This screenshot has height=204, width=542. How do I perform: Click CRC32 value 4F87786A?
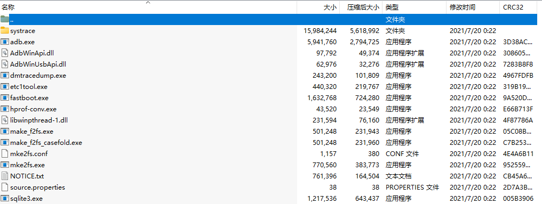518,120
